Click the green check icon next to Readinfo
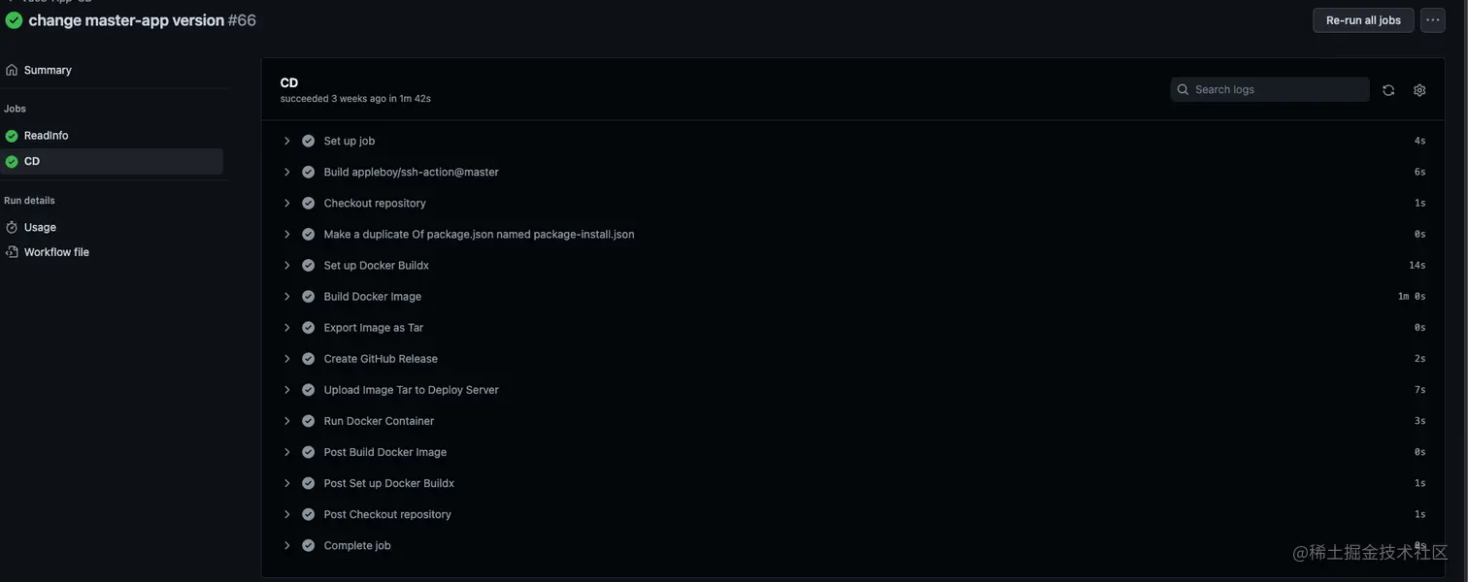 [x=12, y=136]
